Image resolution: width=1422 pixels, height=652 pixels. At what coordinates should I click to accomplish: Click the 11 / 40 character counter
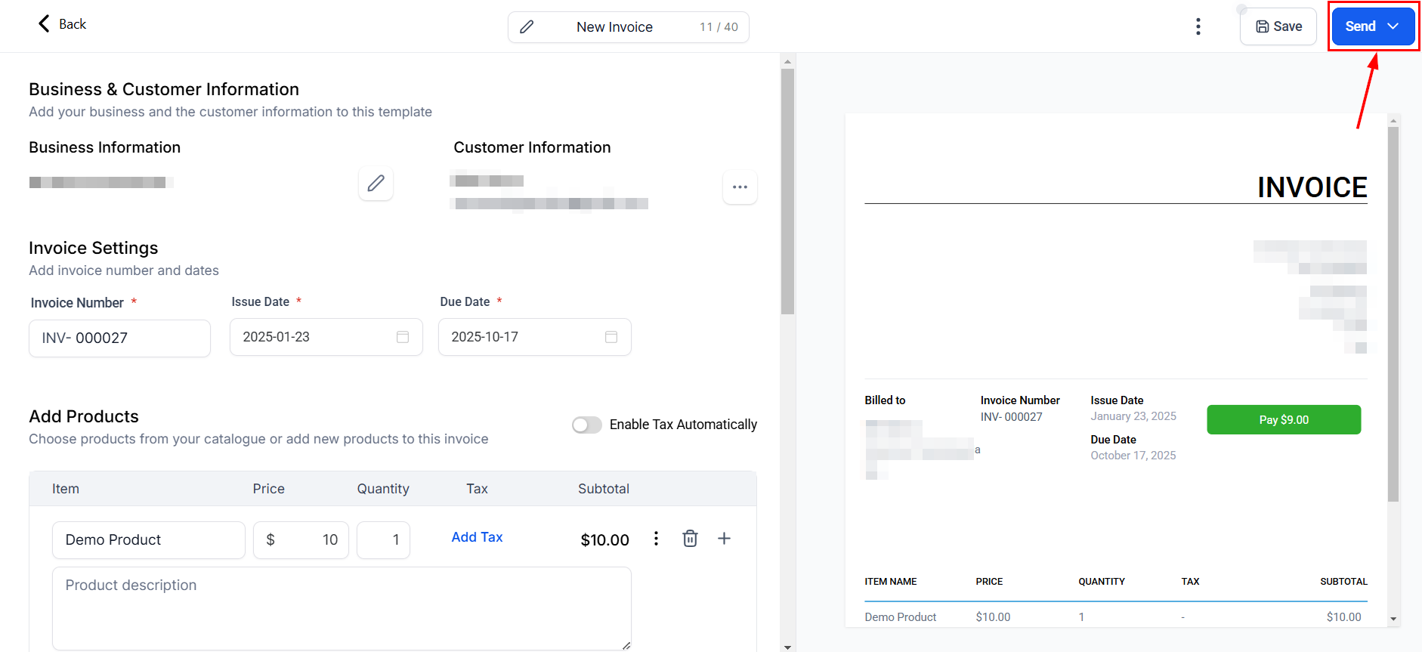click(719, 27)
